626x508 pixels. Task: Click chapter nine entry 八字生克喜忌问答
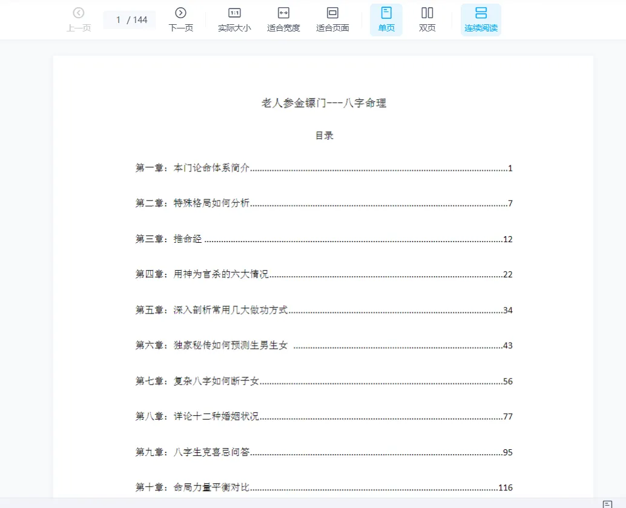[x=324, y=452]
